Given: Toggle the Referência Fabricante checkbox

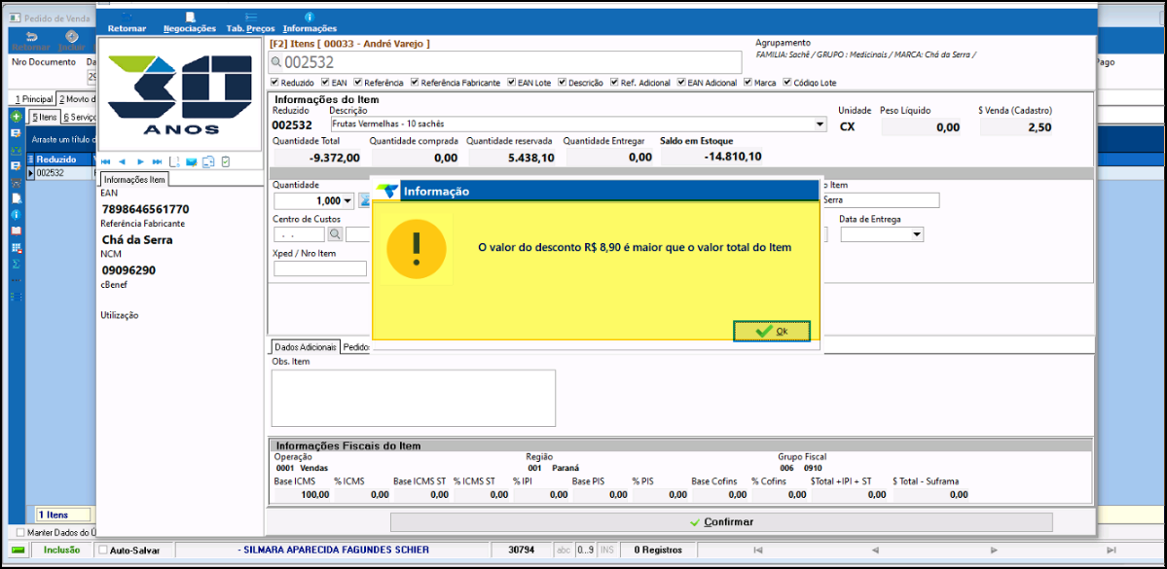Looking at the screenshot, I should tap(414, 83).
